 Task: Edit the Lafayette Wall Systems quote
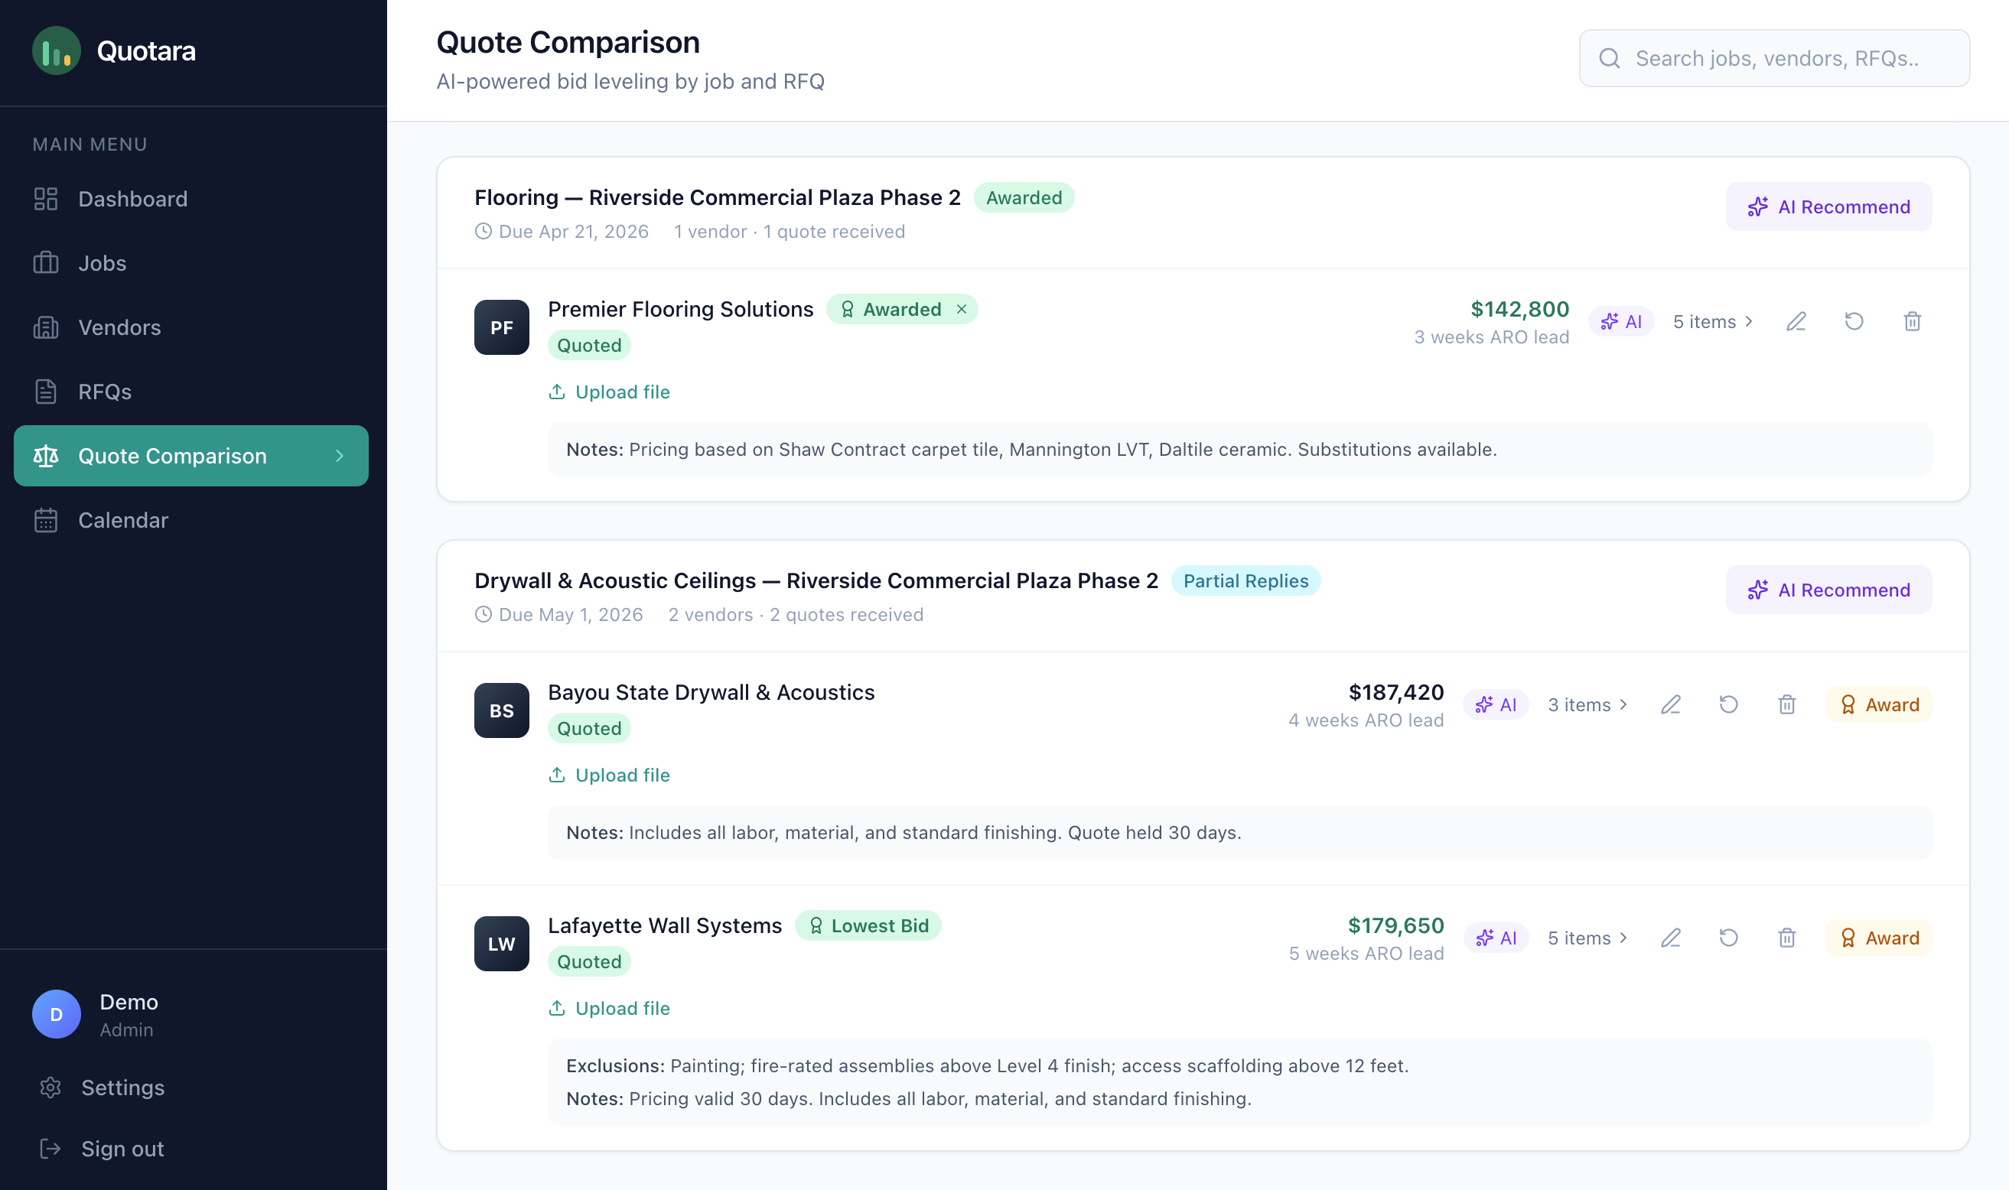(1671, 938)
